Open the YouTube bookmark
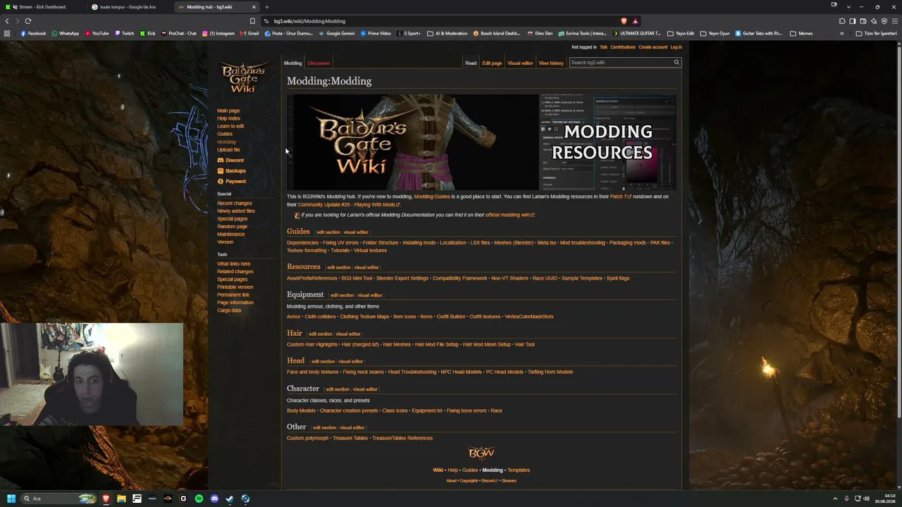This screenshot has width=902, height=507. point(97,33)
